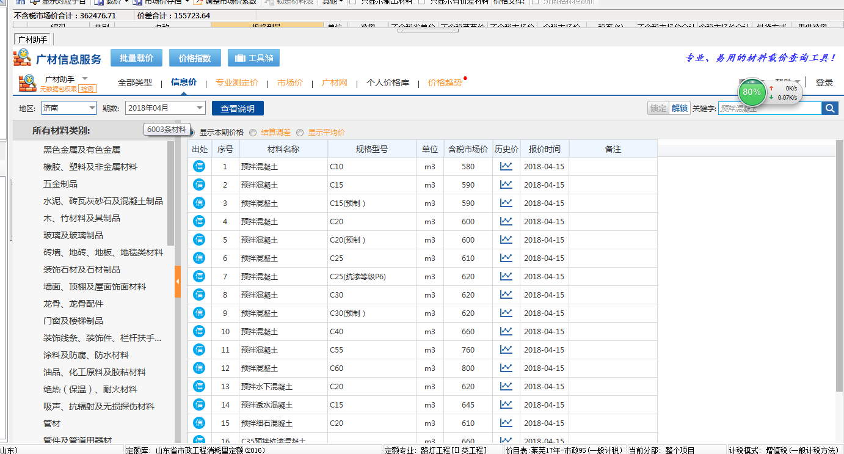Open history price chart for C55
The width and height of the screenshot is (844, 454).
tap(506, 350)
